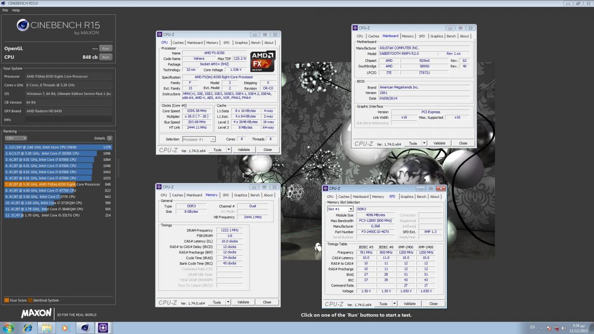The image size is (594, 334).
Task: Click the title icon of the CPU-Z Mainboard window
Action: point(355,28)
